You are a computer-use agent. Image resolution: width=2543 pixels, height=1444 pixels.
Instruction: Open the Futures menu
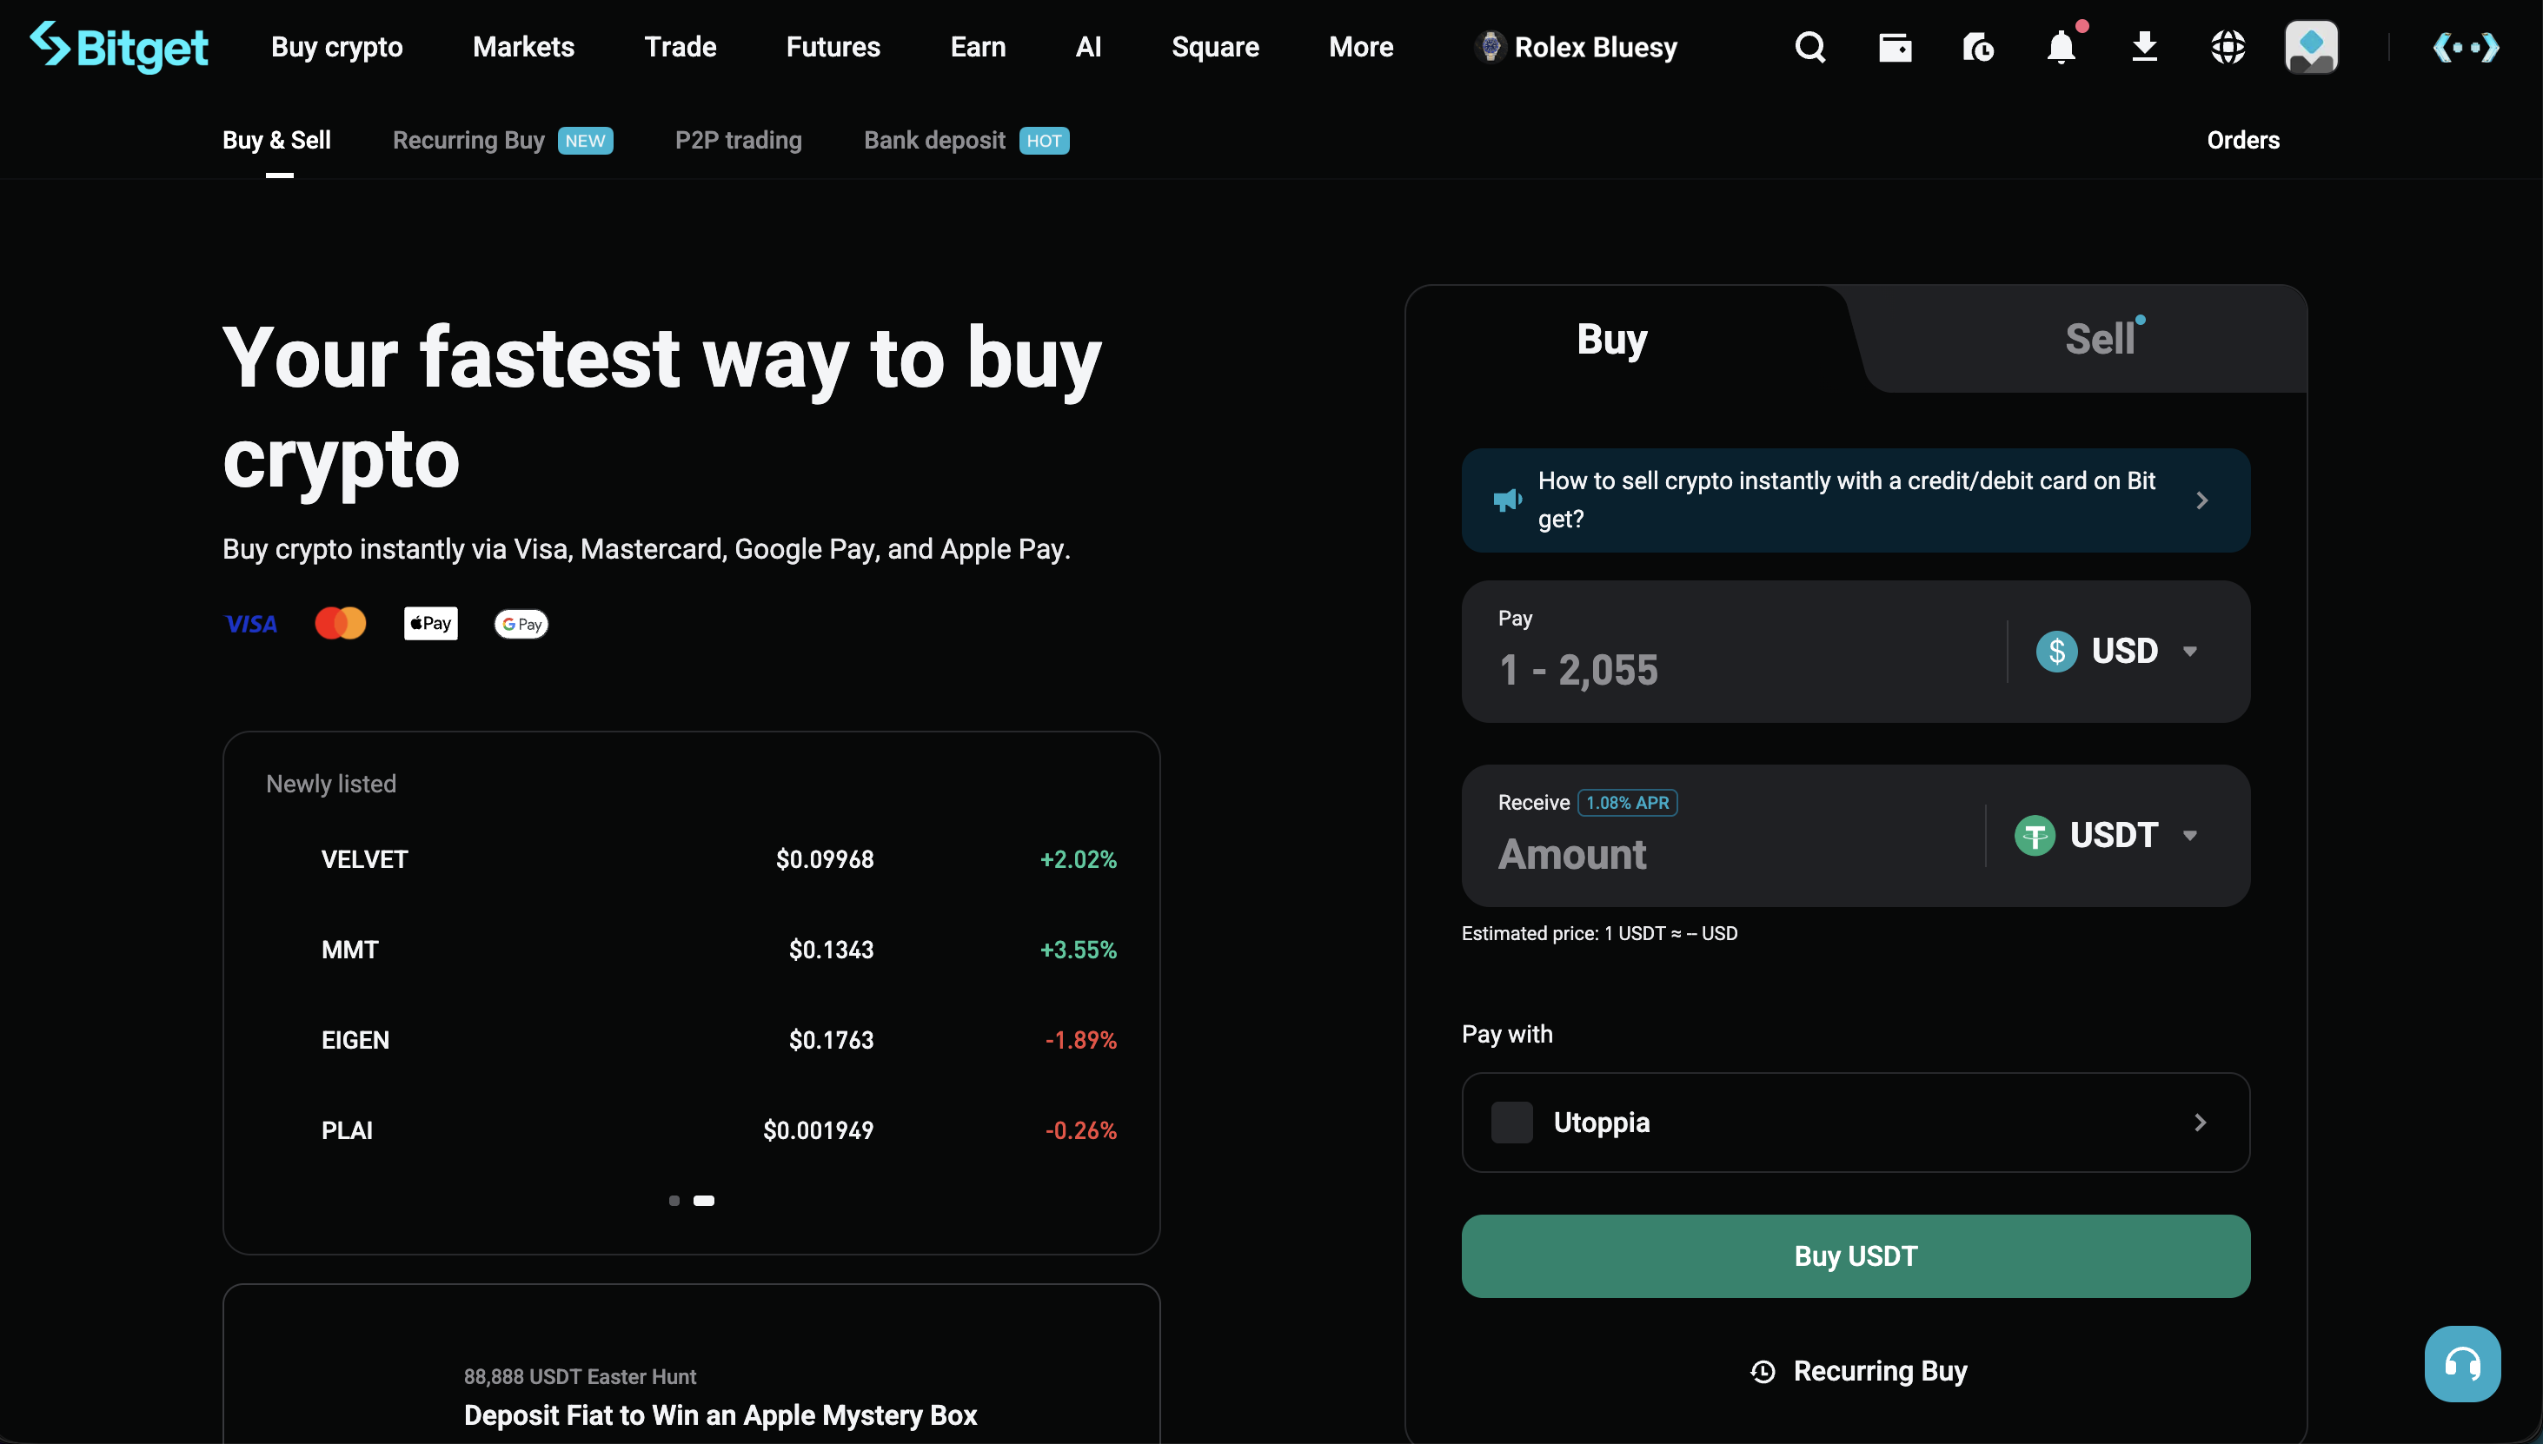tap(833, 47)
